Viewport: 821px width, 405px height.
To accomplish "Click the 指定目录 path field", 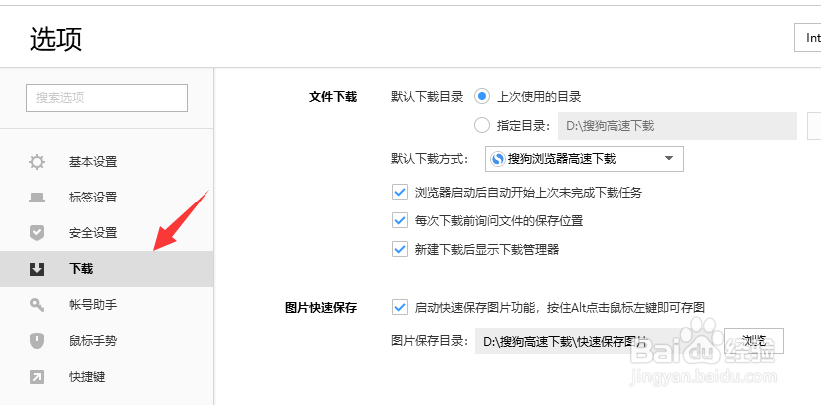I will tap(677, 126).
